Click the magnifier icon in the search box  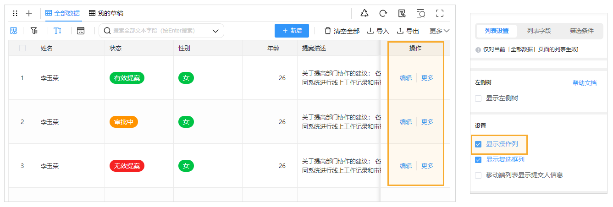click(107, 31)
